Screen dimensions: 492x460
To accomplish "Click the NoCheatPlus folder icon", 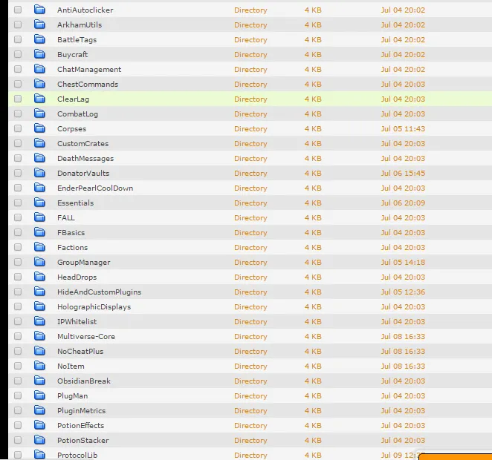I will (x=39, y=351).
